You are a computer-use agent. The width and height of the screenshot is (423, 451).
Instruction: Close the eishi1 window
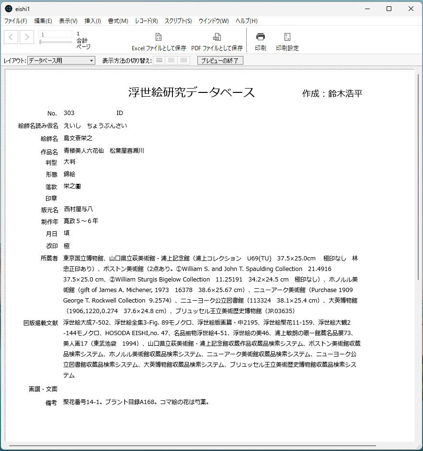pos(411,9)
